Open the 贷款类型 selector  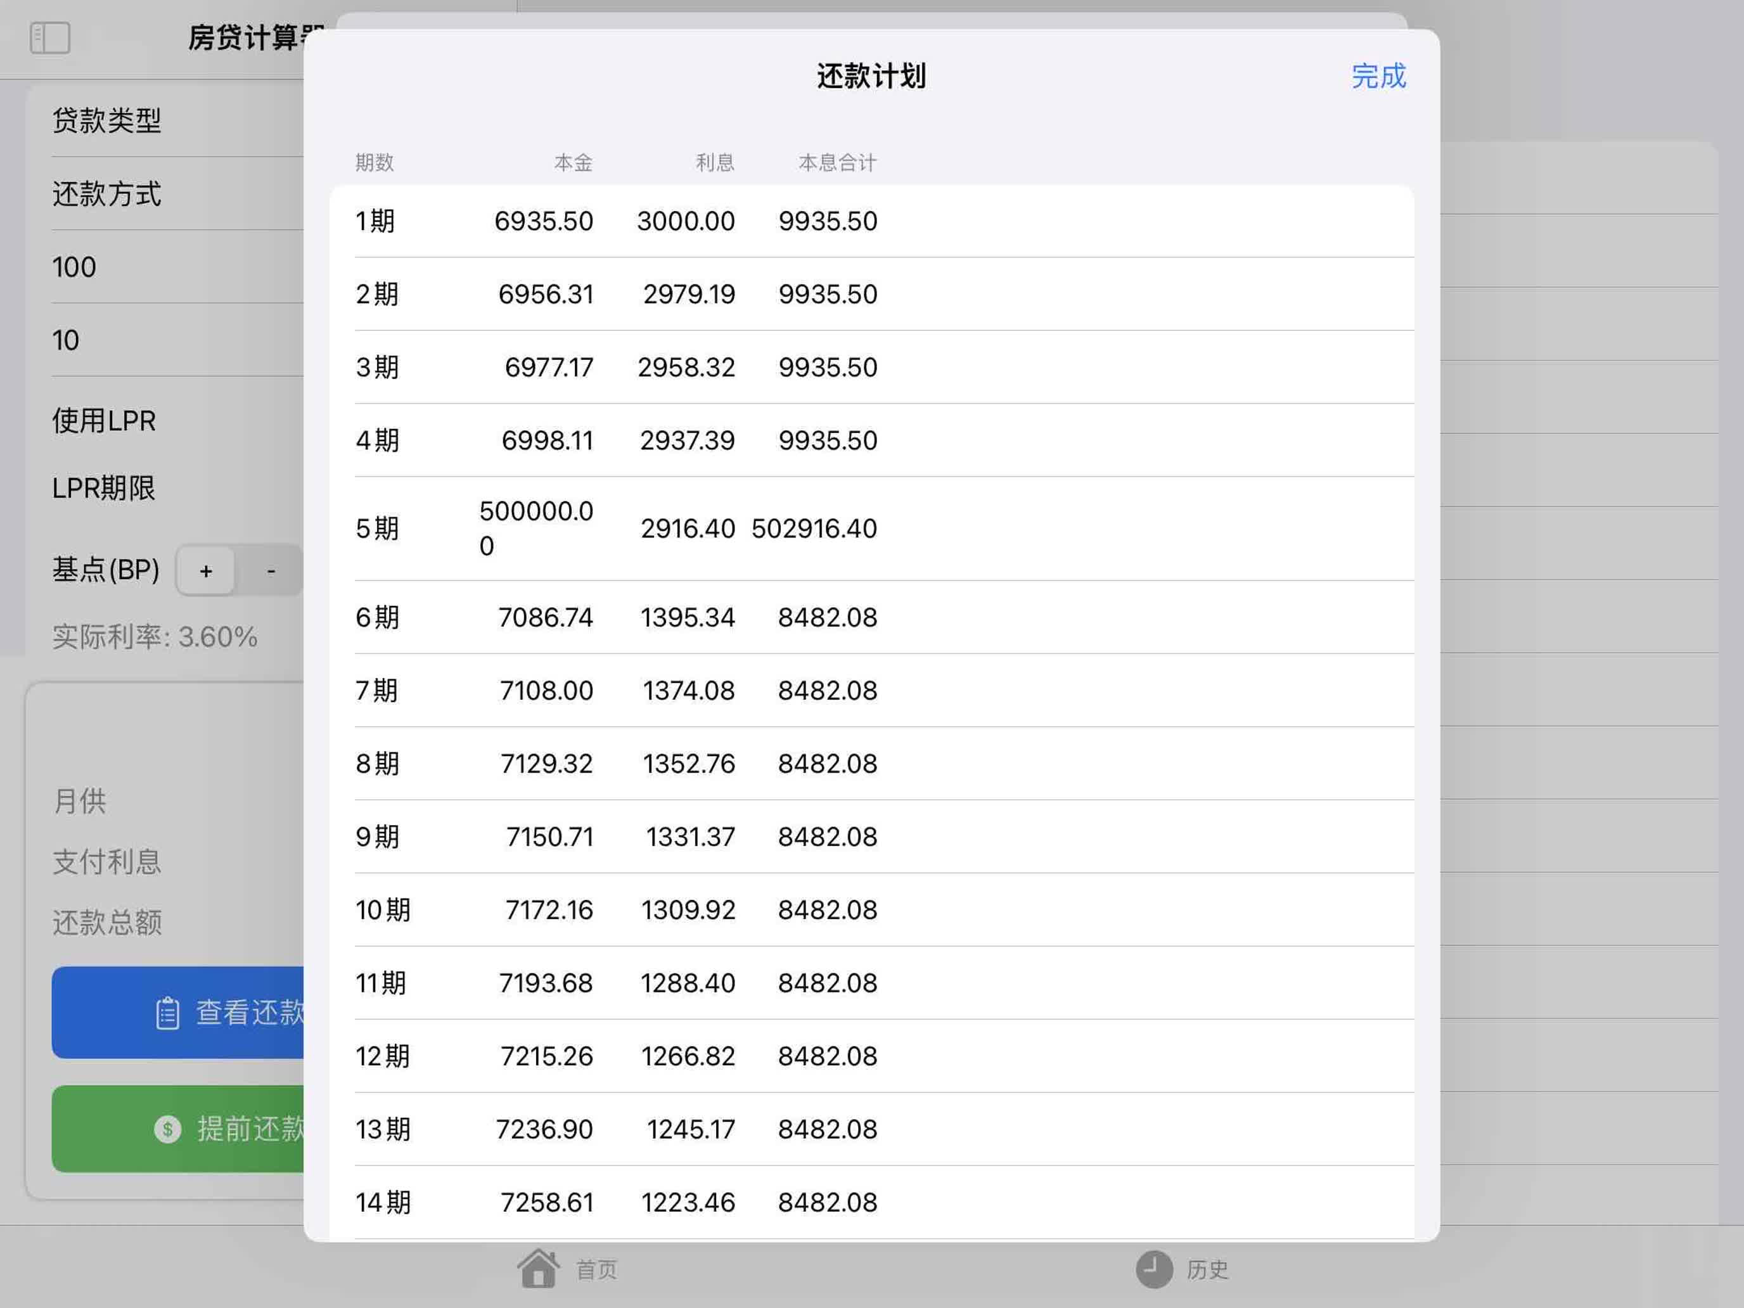pyautogui.click(x=107, y=120)
